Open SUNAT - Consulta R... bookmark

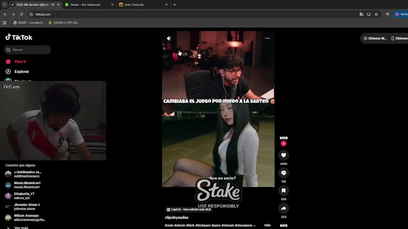[x=29, y=23]
